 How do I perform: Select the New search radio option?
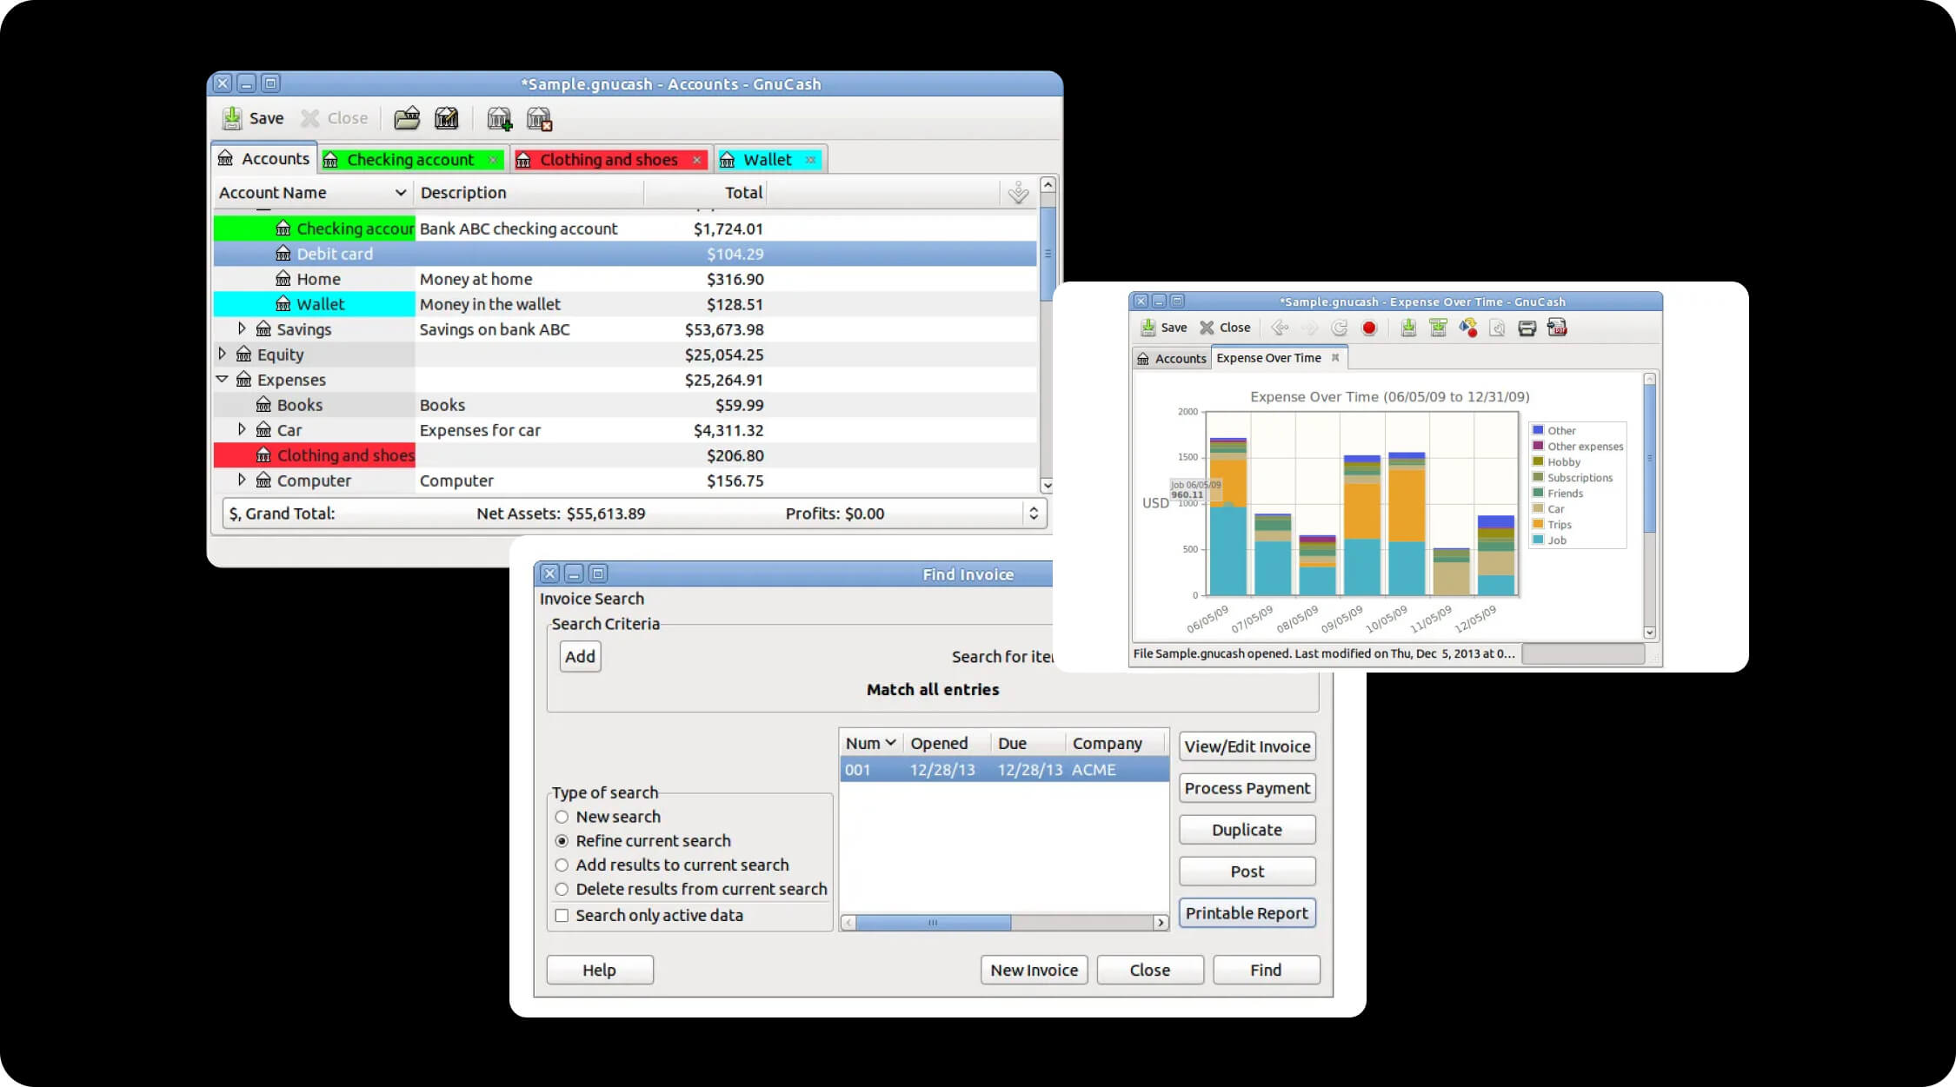(562, 816)
